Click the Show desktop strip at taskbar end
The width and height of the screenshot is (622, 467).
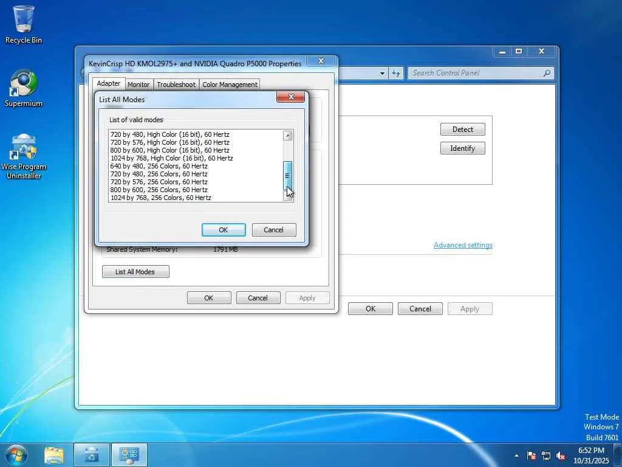click(x=618, y=455)
